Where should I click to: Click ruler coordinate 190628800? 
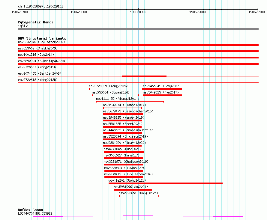tap(79, 12)
